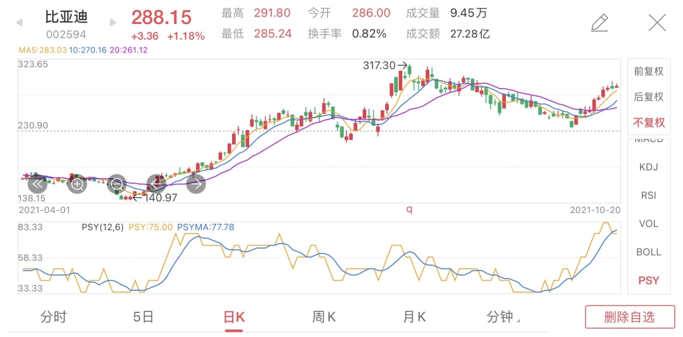Select the 日K tab

pos(234,317)
